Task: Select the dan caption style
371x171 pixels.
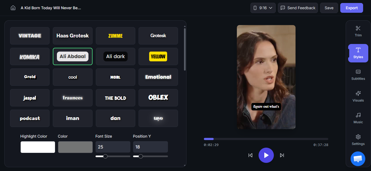Action: [115, 118]
